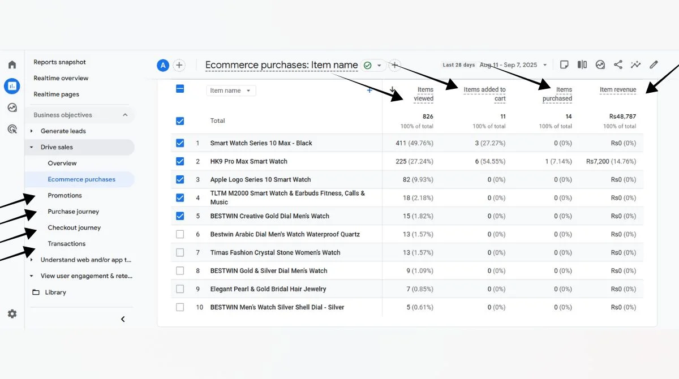Screen dimensions: 679x379
Task: Open the Checkout journey report
Action: point(74,228)
